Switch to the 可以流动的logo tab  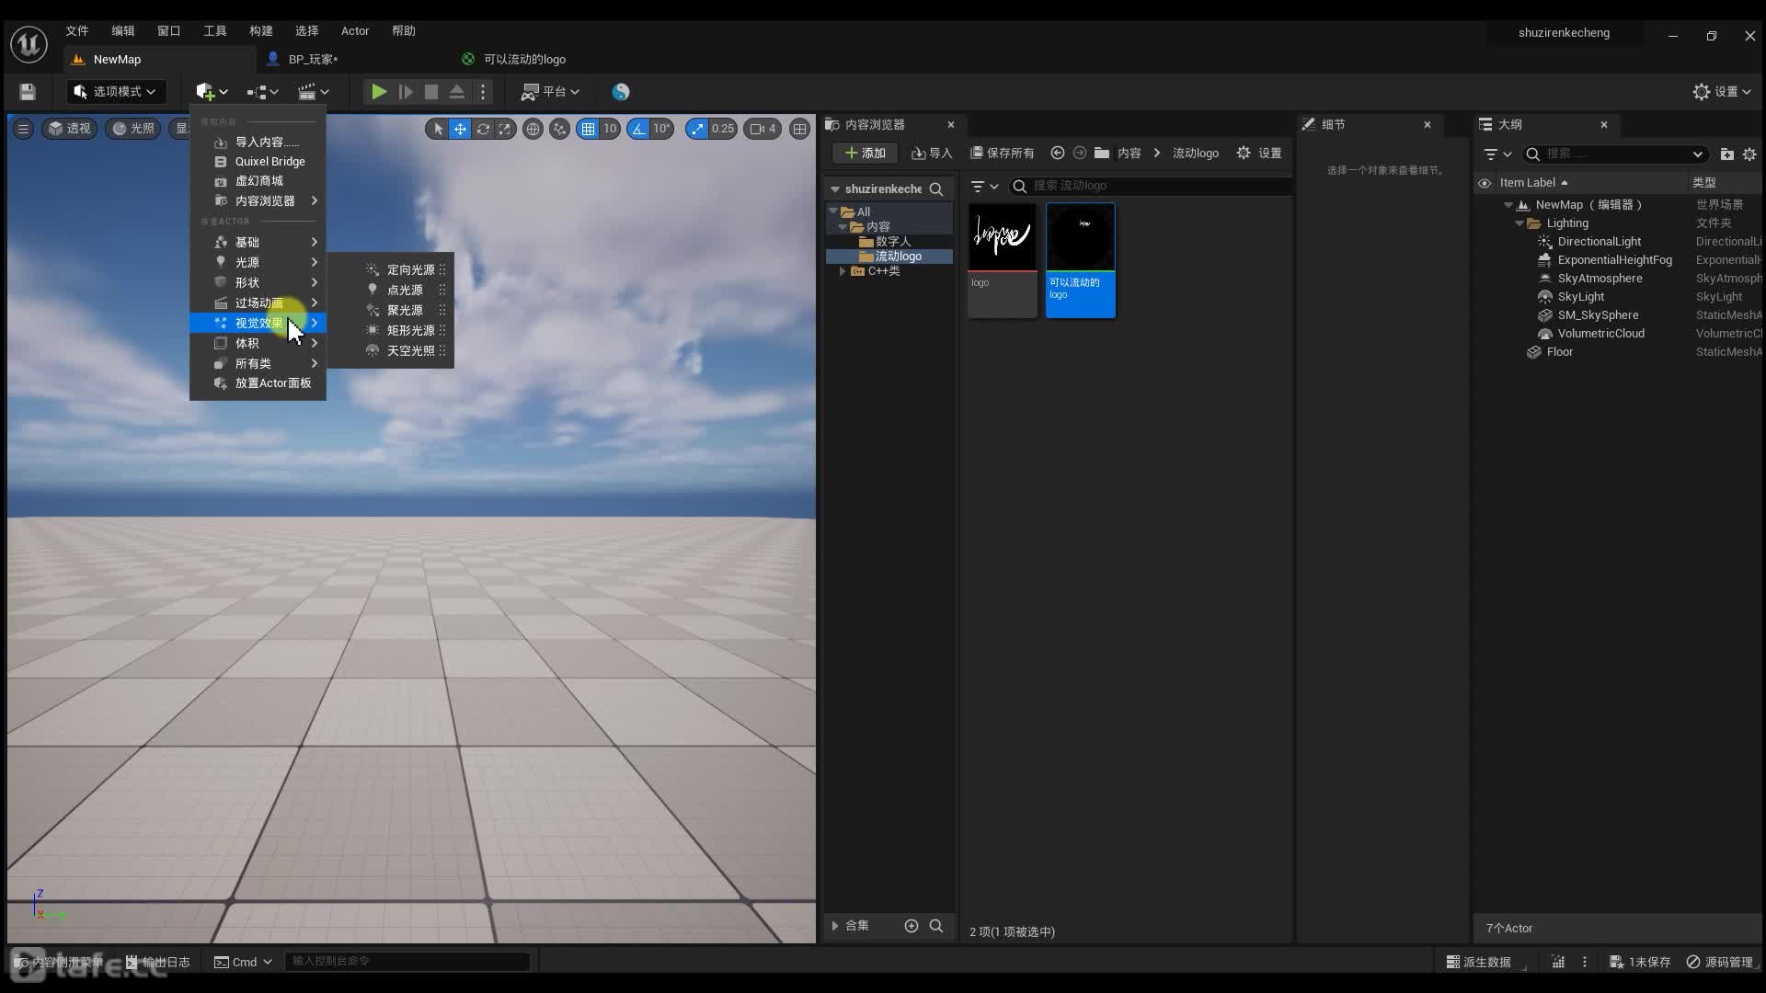pyautogui.click(x=524, y=59)
